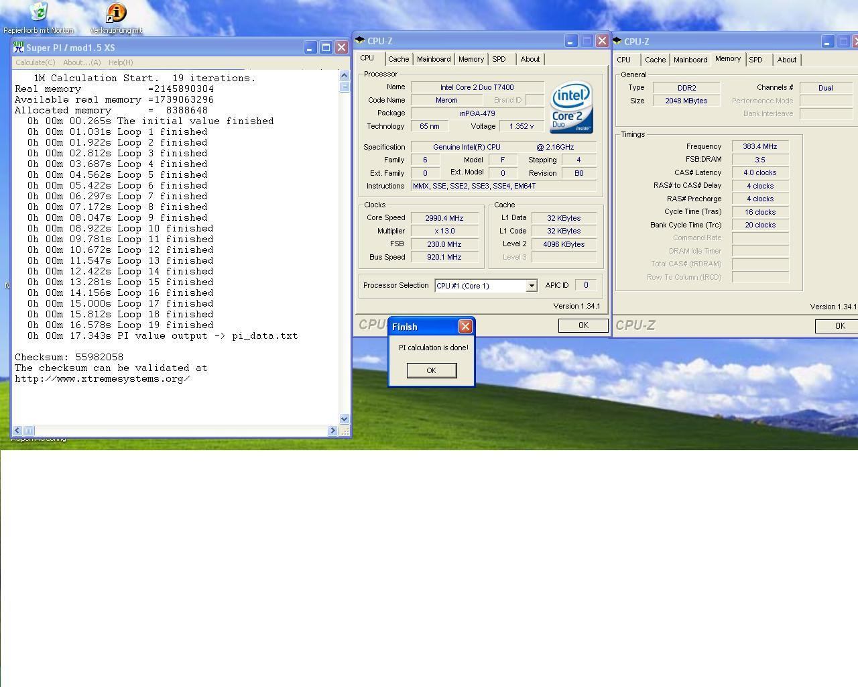The width and height of the screenshot is (858, 687).
Task: Click the Instructions field MMX, SSE, SSE2
Action: click(503, 186)
